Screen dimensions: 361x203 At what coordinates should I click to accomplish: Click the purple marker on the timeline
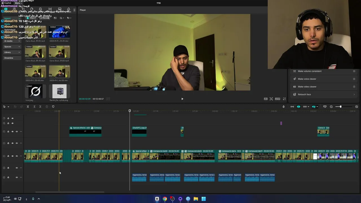(x=281, y=123)
